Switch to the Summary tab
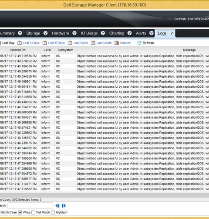 7,33
